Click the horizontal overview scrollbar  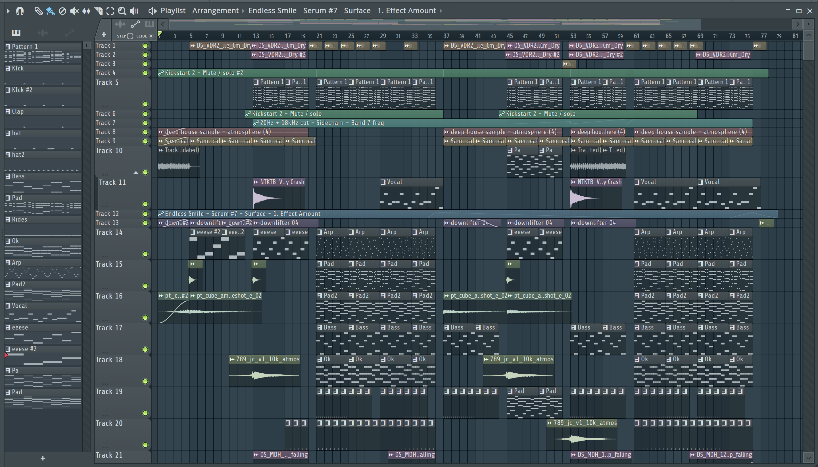[x=435, y=24]
